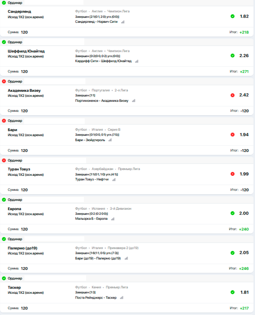Open the Сандерленд - Норвич Сити match link
Image resolution: width=255 pixels, height=315 pixels.
pos(96,22)
